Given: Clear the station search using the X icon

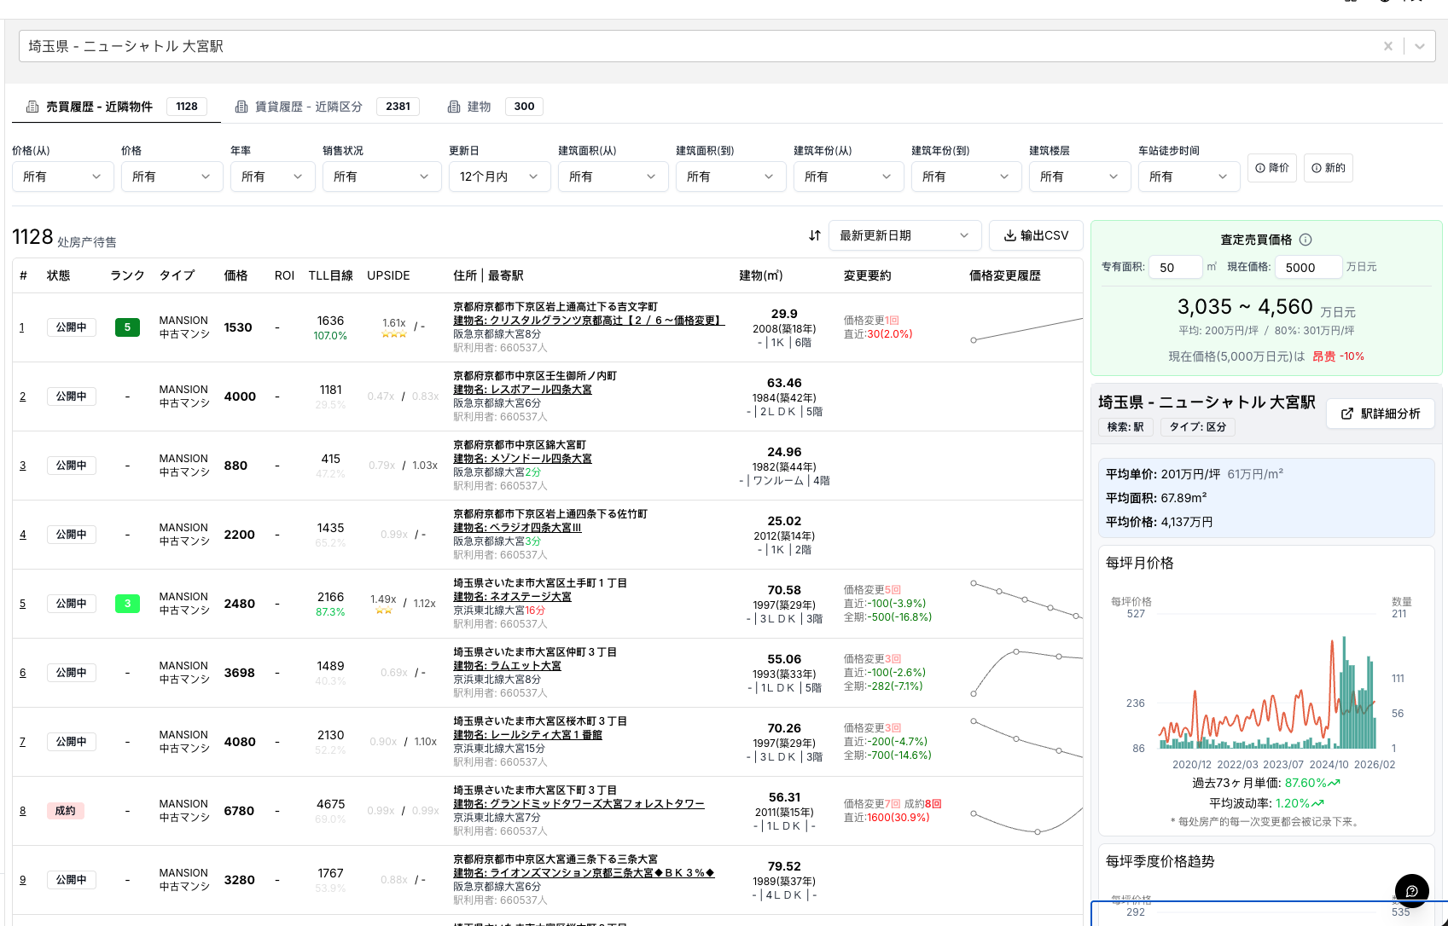Looking at the screenshot, I should [1388, 46].
